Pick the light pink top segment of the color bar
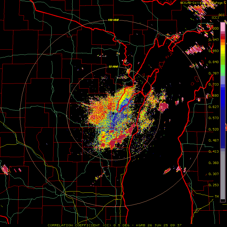The height and width of the screenshot is (227, 227). 223,27
